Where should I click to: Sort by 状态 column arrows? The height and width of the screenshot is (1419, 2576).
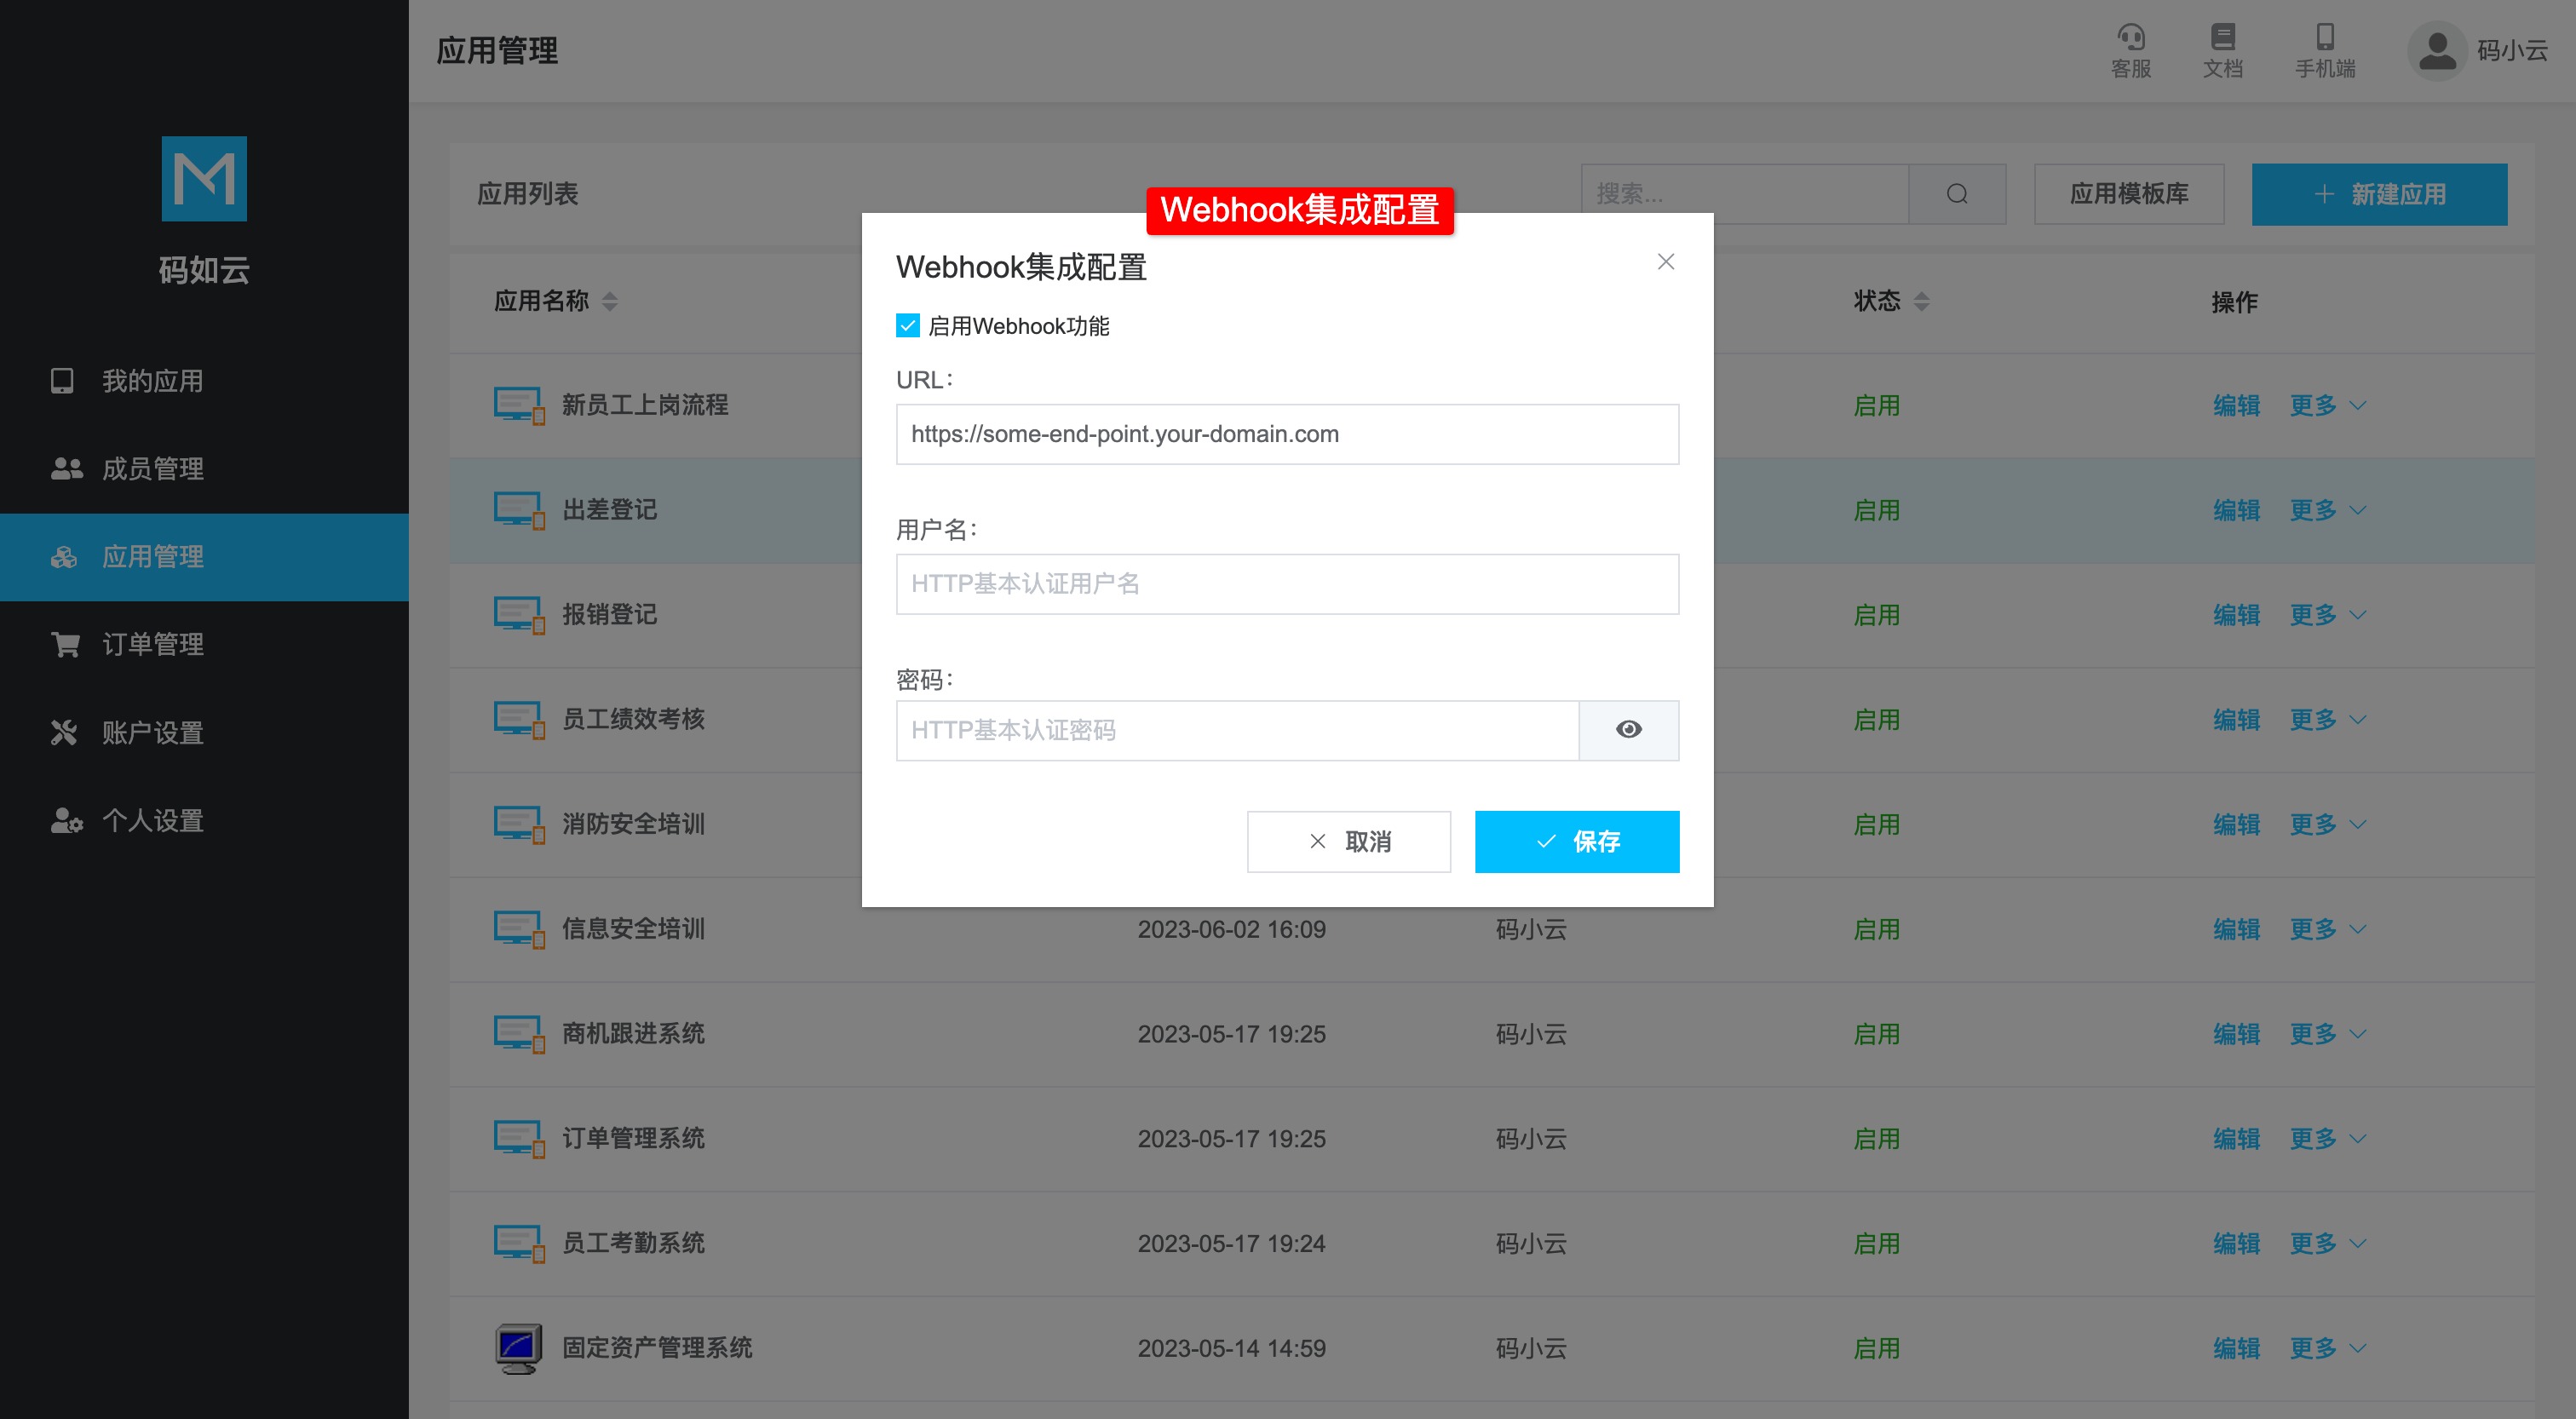point(1921,301)
